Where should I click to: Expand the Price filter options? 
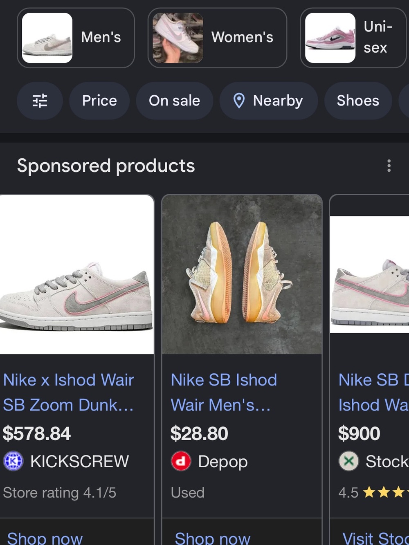[99, 101]
